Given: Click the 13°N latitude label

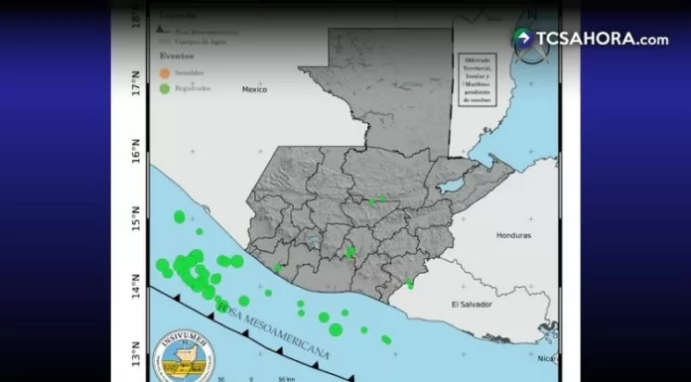Looking at the screenshot, I should (x=136, y=354).
